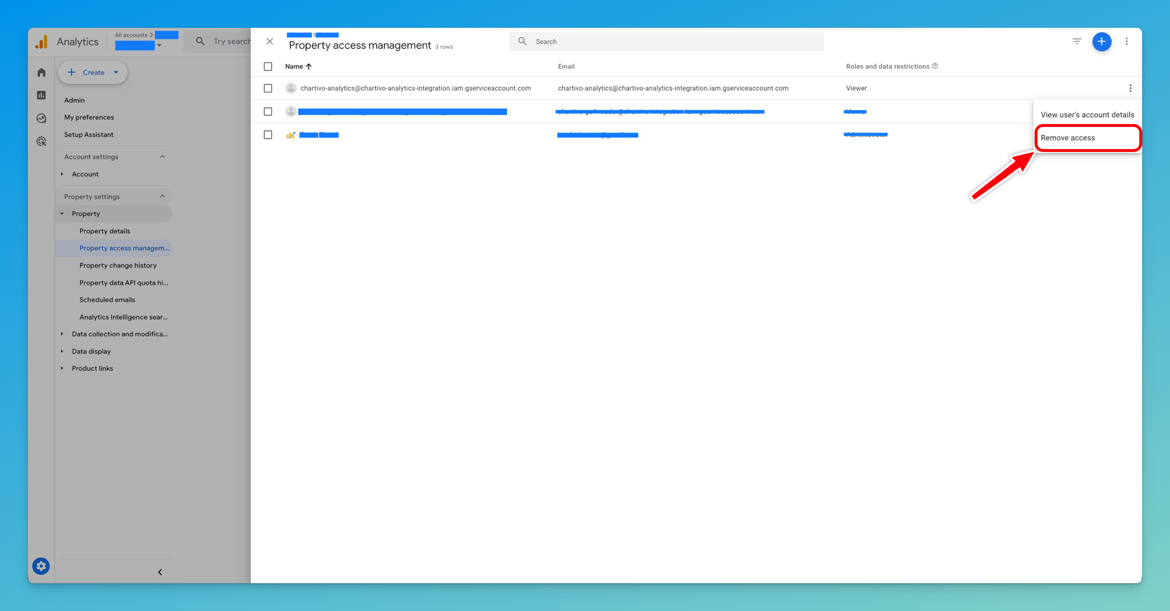Add a user with the blue plus button

point(1102,41)
